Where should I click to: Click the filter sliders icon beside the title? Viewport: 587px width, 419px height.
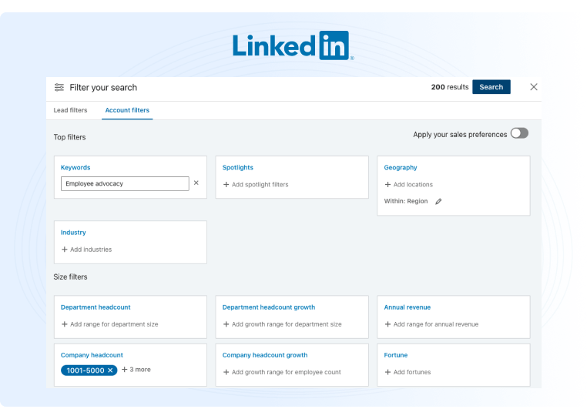point(59,88)
